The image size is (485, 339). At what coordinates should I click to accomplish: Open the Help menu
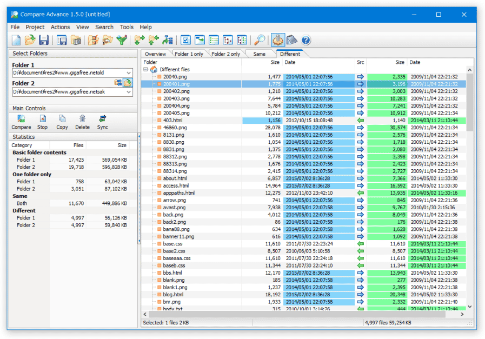[x=145, y=27]
